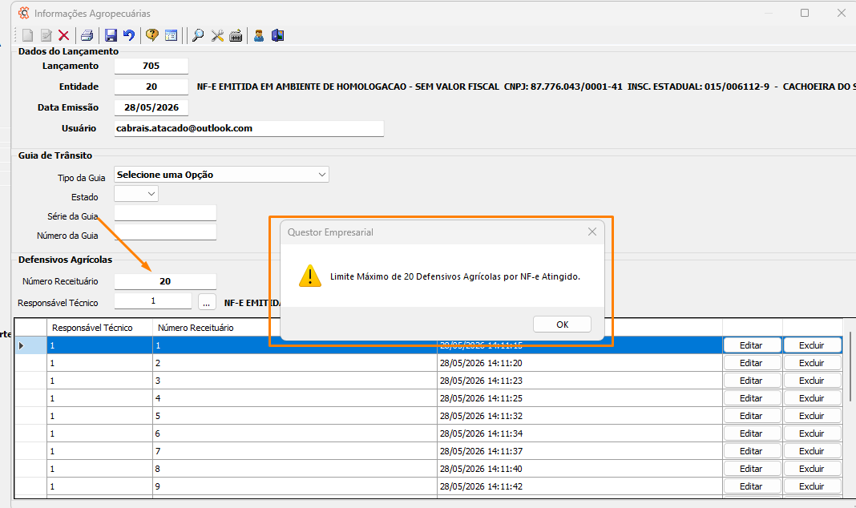This screenshot has height=508, width=856.
Task: Click Editar for receituário 2
Action: point(752,363)
